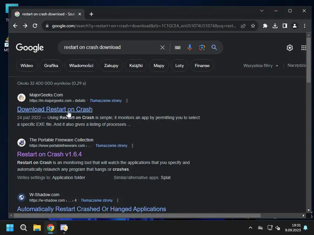Open a new Chrome tab
Screen dimensions: 314x235
91,14
